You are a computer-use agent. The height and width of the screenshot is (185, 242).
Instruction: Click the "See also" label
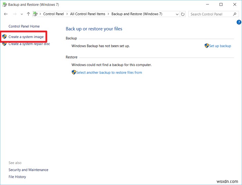tap(15, 163)
